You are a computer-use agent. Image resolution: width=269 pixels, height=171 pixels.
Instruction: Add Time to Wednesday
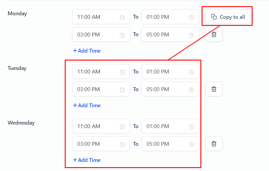(x=87, y=160)
